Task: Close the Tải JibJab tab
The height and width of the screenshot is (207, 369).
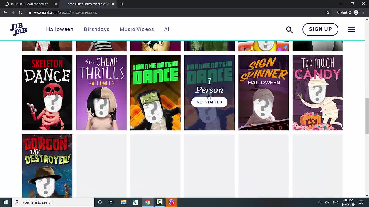Action: pyautogui.click(x=56, y=4)
